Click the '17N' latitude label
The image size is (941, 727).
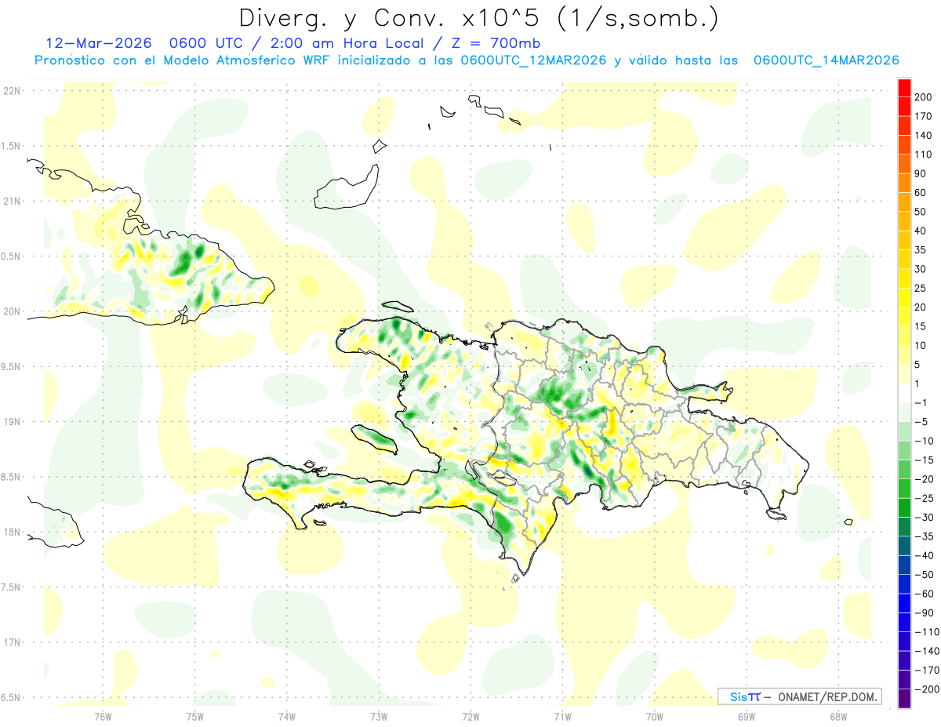(x=12, y=642)
